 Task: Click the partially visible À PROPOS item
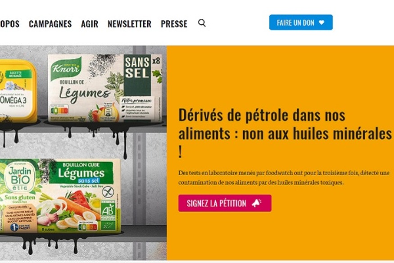[9, 24]
